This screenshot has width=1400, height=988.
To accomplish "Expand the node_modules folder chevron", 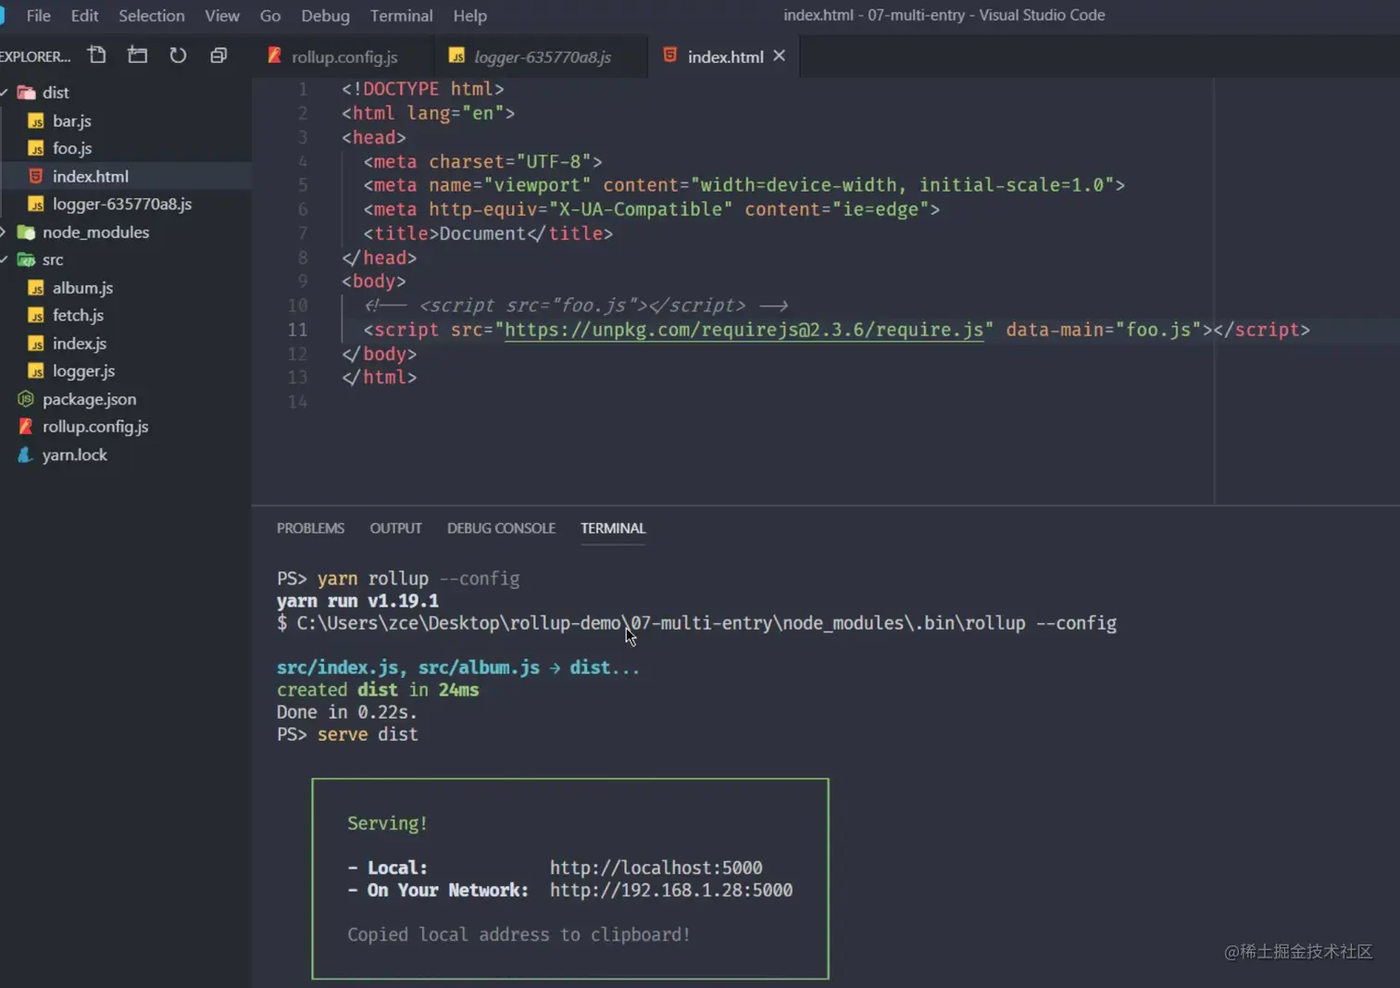I will [x=4, y=232].
